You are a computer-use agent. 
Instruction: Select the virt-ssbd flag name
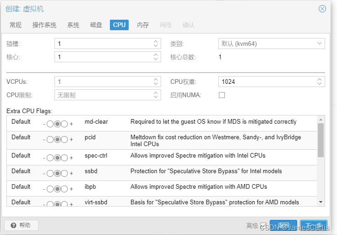(96, 202)
